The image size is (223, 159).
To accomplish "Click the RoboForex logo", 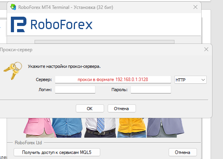I will tap(52, 24).
